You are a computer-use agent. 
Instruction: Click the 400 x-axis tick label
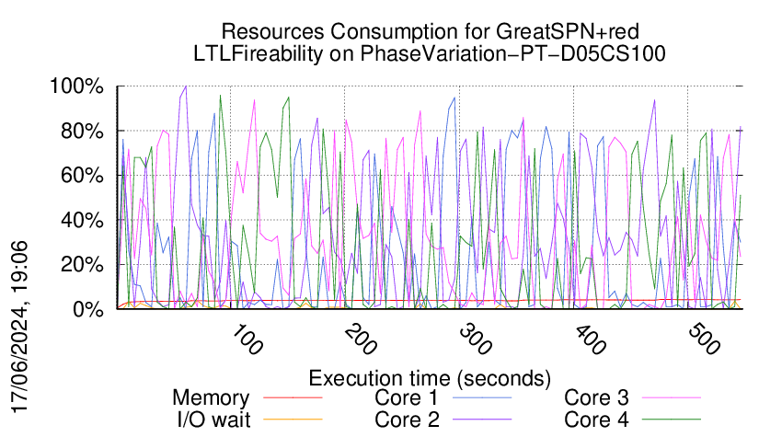pos(590,339)
